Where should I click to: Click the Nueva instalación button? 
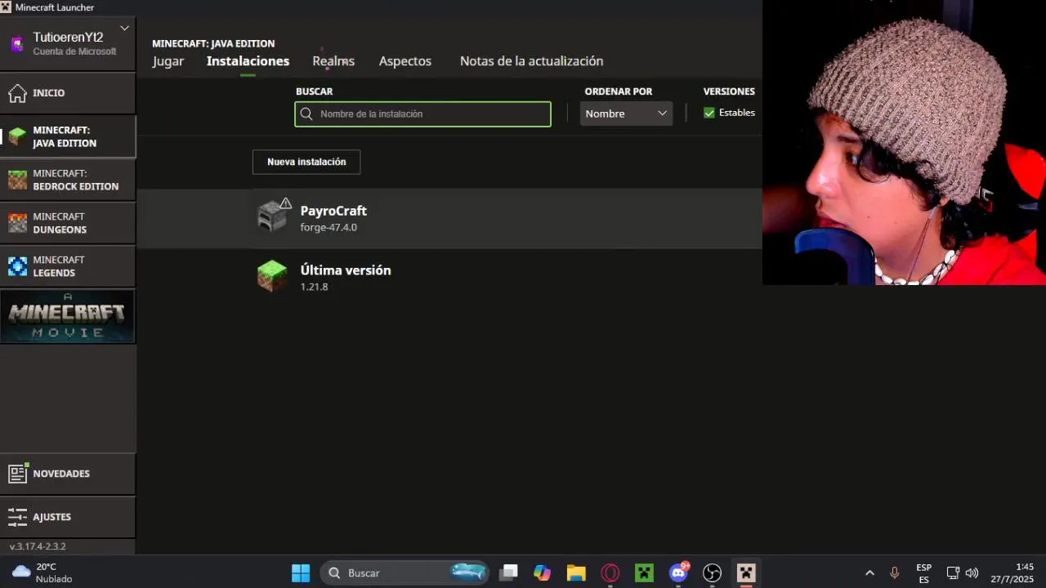pyautogui.click(x=306, y=162)
